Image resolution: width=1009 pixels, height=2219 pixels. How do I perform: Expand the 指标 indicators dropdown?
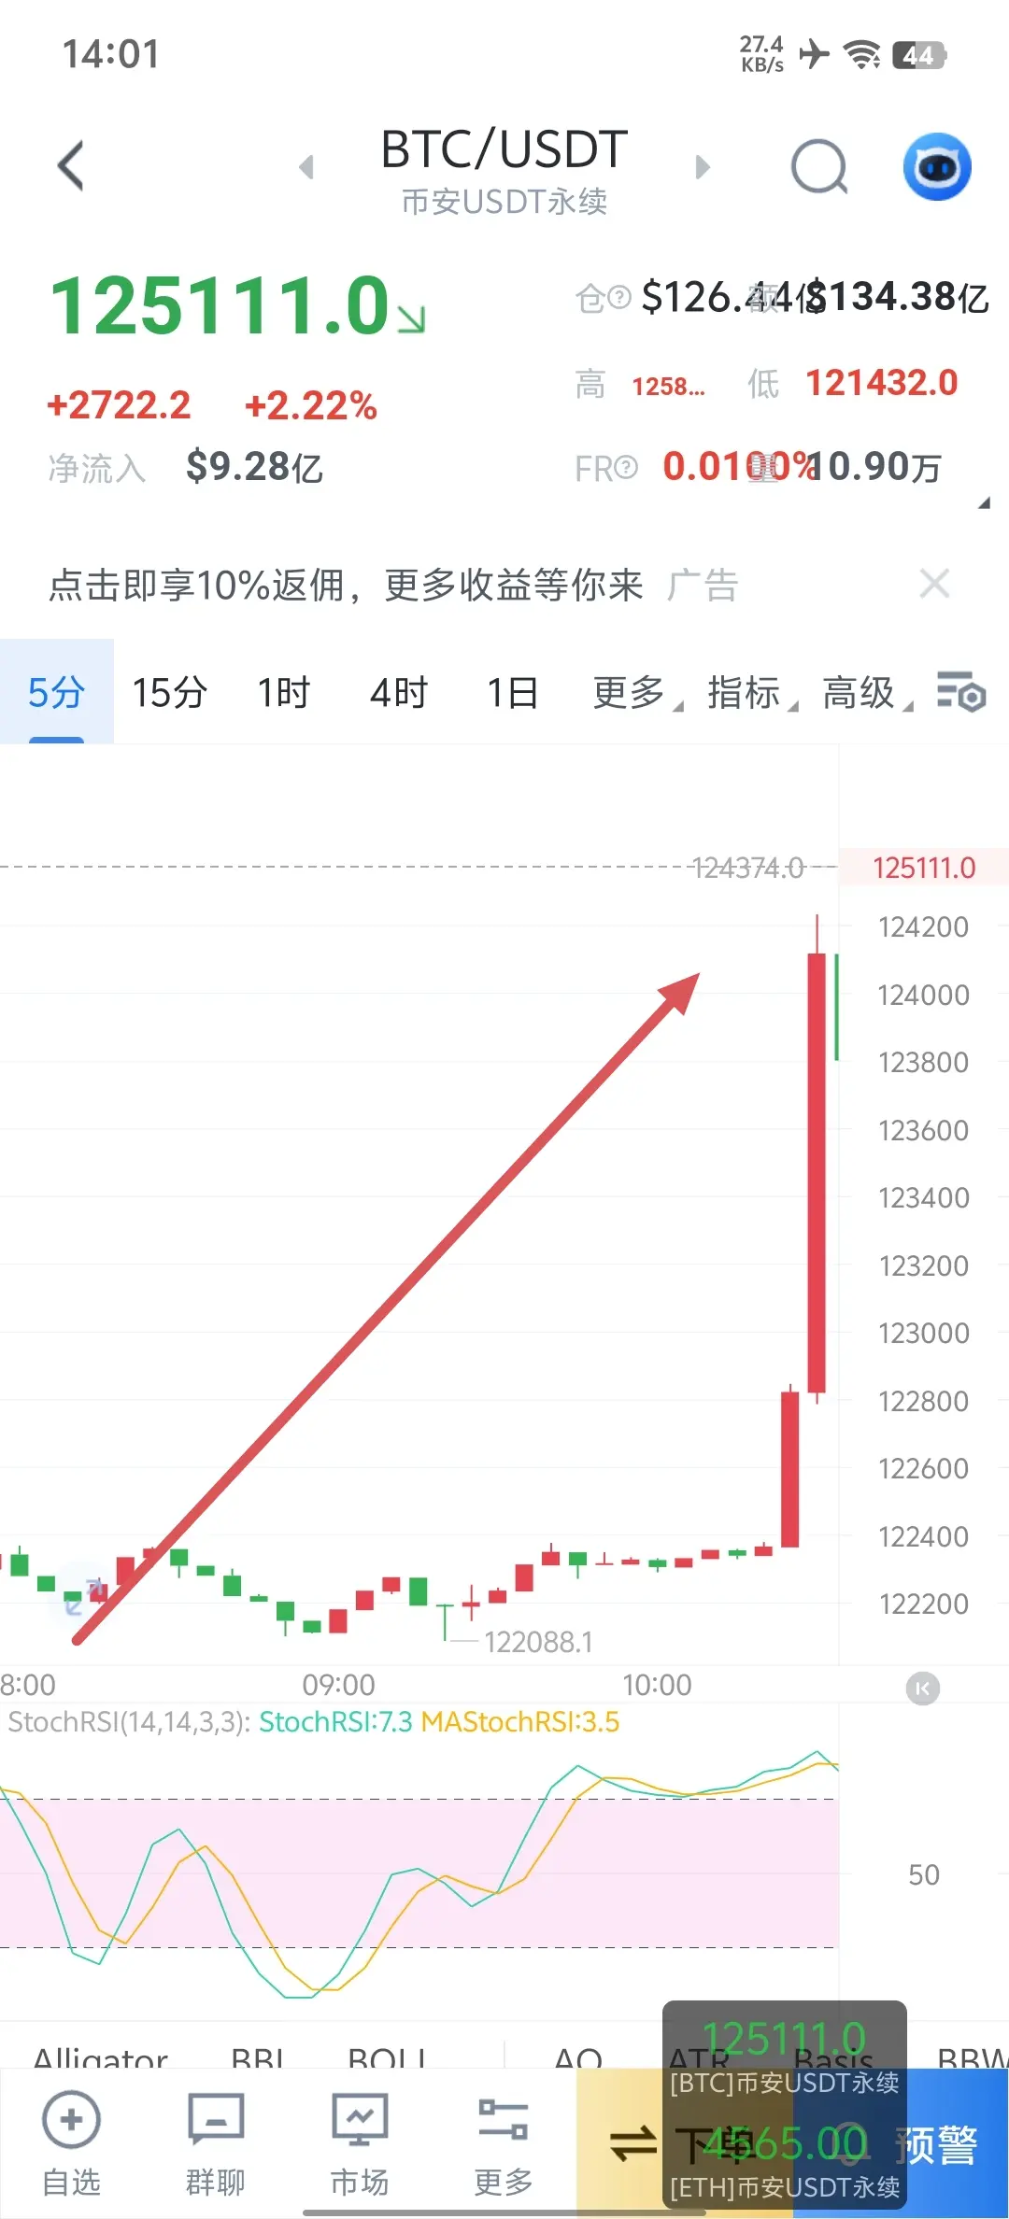pyautogui.click(x=752, y=693)
